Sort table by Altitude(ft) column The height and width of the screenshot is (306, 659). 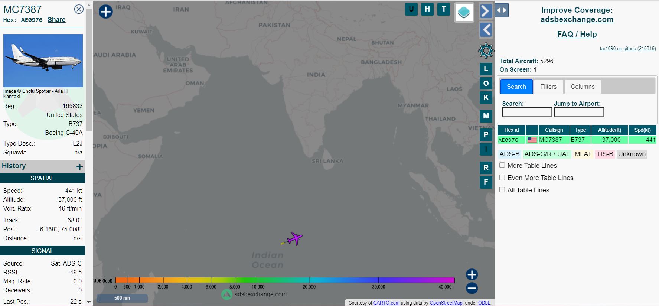(609, 130)
